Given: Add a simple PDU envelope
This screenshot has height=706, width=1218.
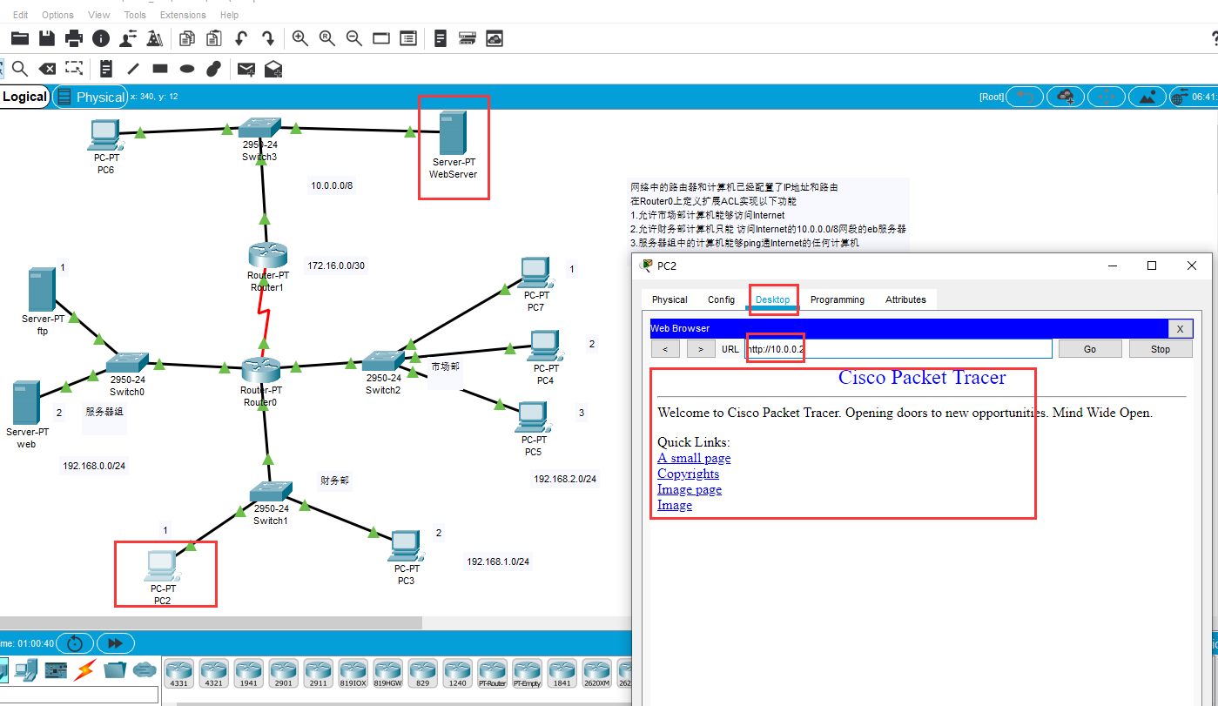Looking at the screenshot, I should 246,68.
